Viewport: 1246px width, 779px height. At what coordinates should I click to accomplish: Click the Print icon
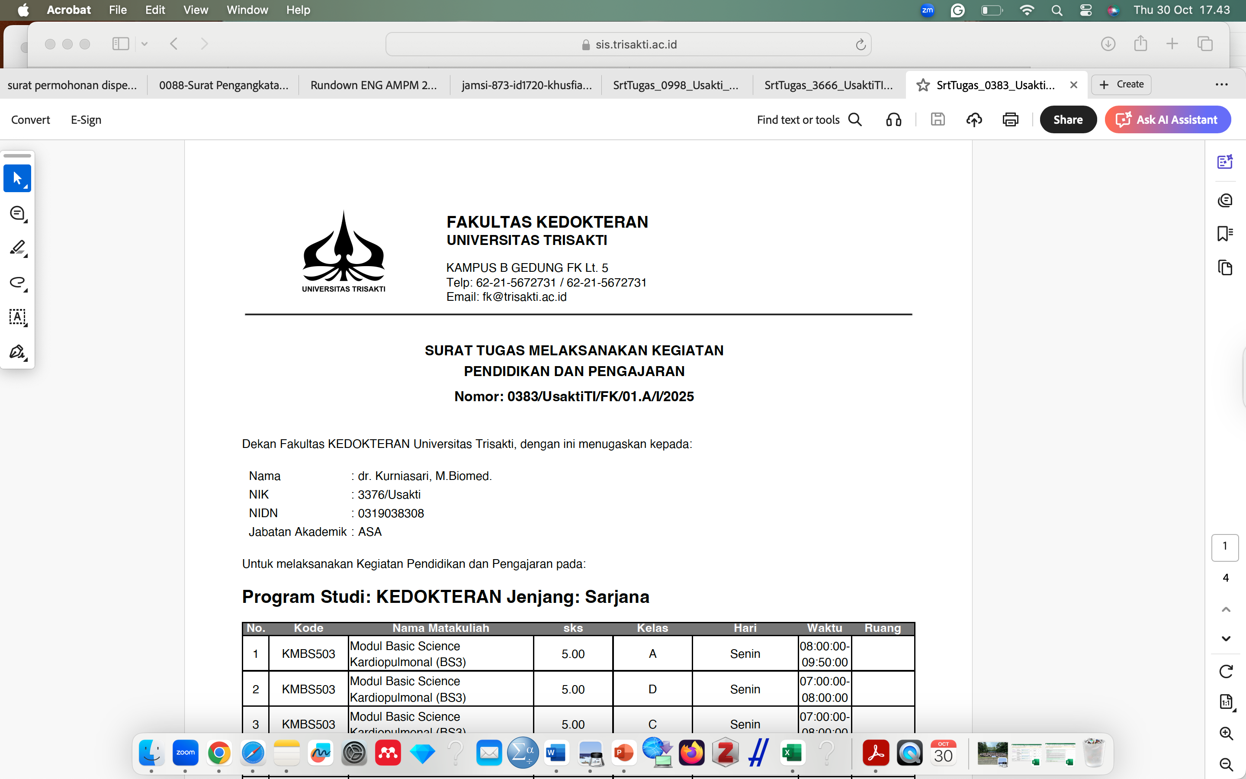[x=1010, y=119]
